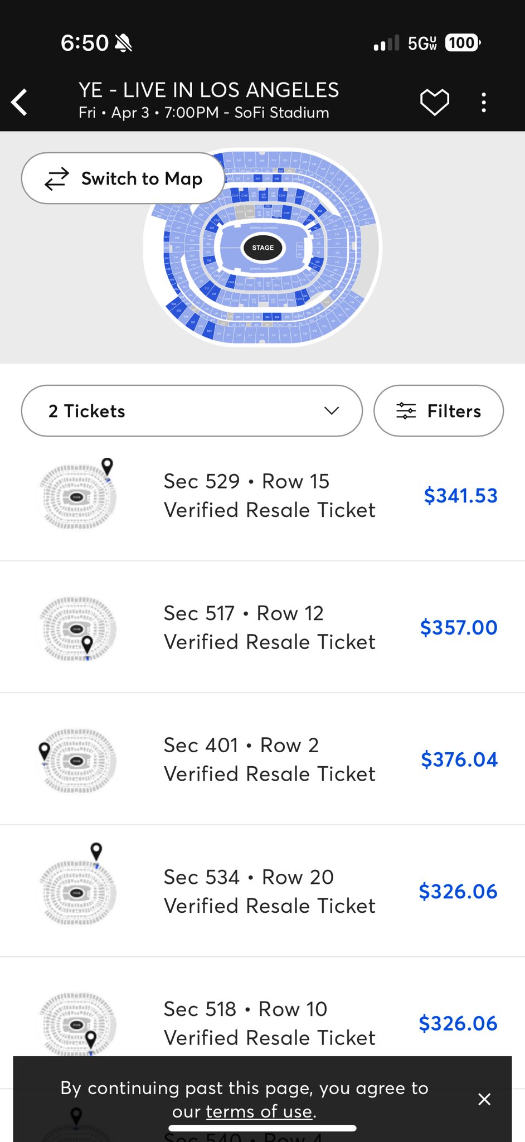525x1142 pixels.
Task: Tap the $376.04 price
Action: [459, 759]
